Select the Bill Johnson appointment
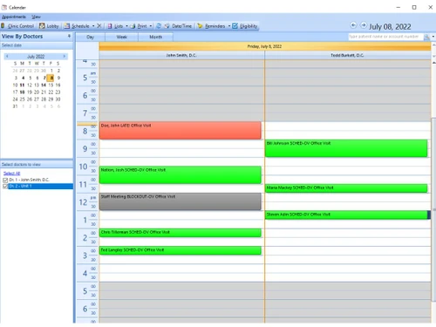Screen dimensions: 436x327 [346, 148]
